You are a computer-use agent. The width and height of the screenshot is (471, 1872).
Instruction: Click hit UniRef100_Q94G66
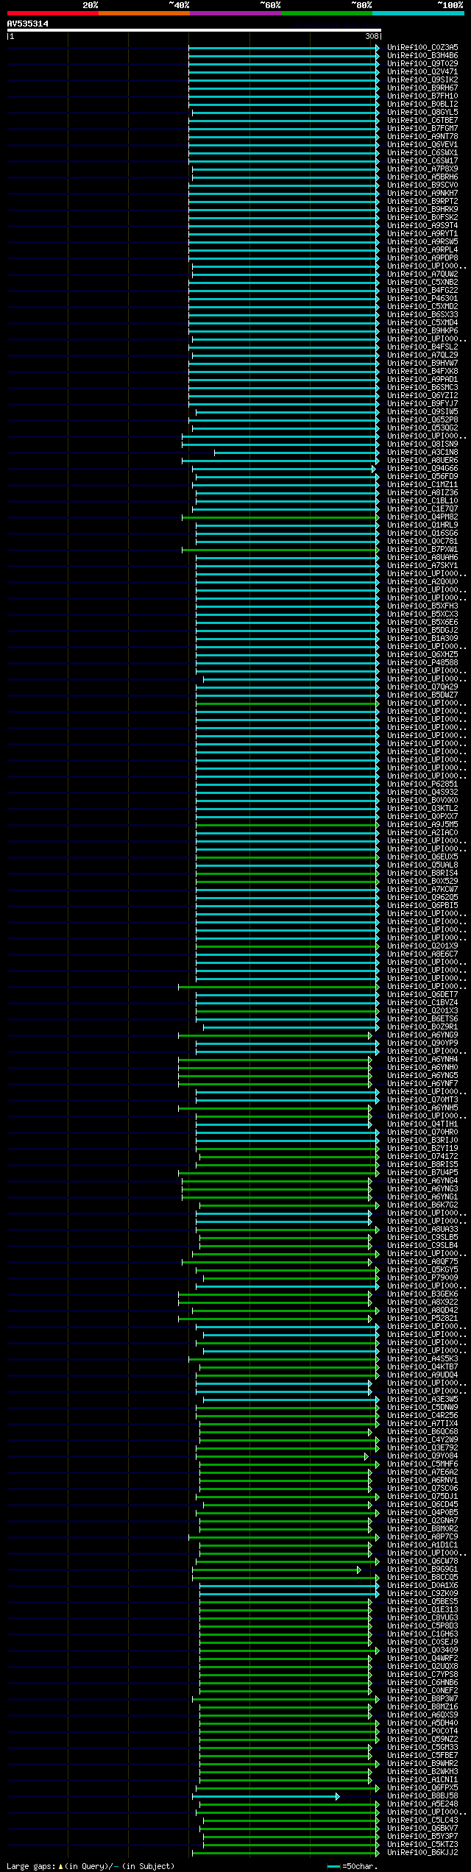422,469
